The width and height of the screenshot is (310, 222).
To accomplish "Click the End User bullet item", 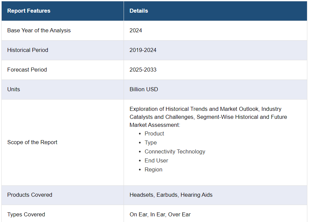I will (156, 160).
